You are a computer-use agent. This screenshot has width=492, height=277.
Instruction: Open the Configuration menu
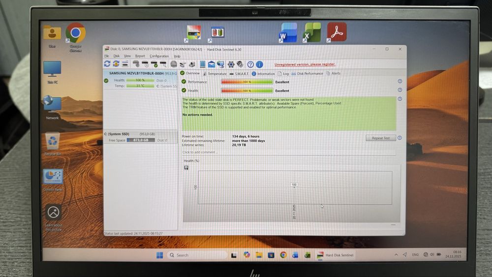point(159,56)
